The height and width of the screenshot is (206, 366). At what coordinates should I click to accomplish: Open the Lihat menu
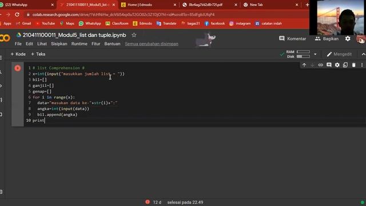pyautogui.click(x=42, y=43)
